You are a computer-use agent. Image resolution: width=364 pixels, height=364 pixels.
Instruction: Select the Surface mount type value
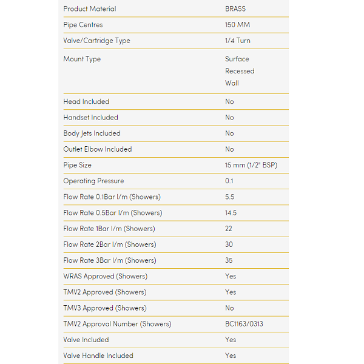(x=237, y=59)
